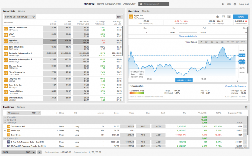The width and height of the screenshot is (252, 156).
Task: Select the 3Y time range
Action: 232,42
